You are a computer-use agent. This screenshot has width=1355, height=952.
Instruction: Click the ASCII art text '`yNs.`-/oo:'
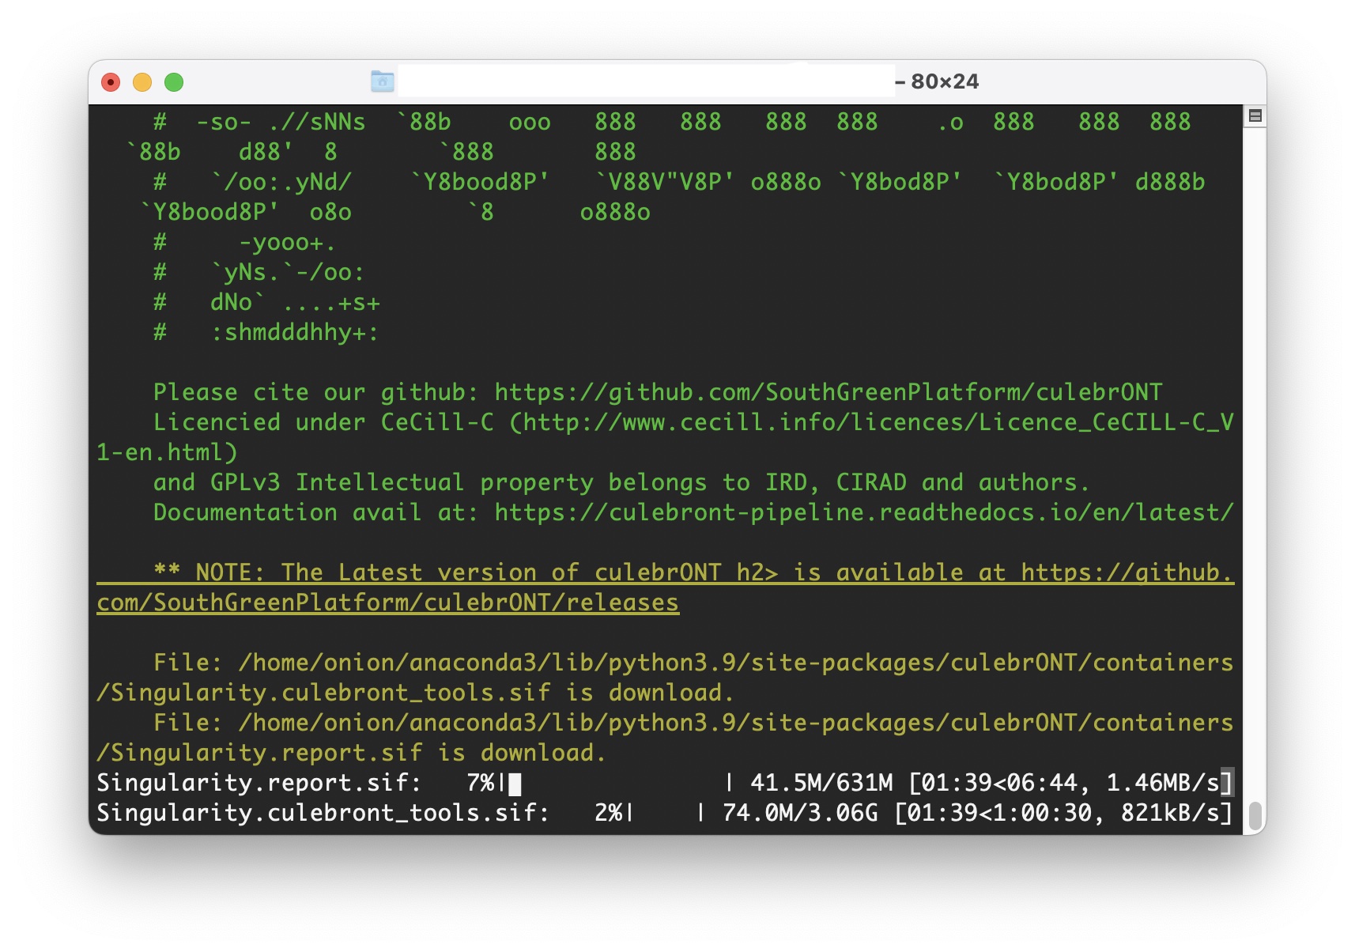[x=288, y=272]
